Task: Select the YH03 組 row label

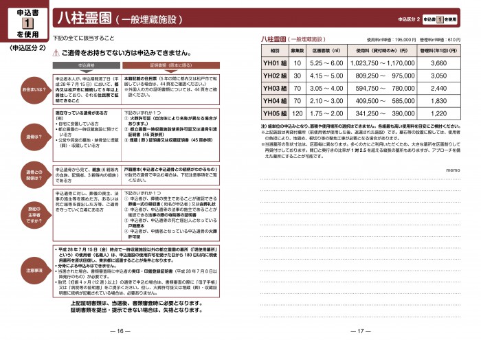Action: 275,89
